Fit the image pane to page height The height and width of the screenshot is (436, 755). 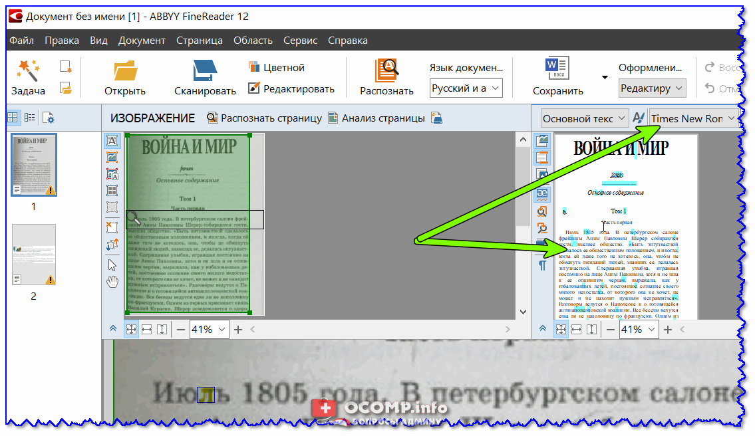click(x=162, y=329)
